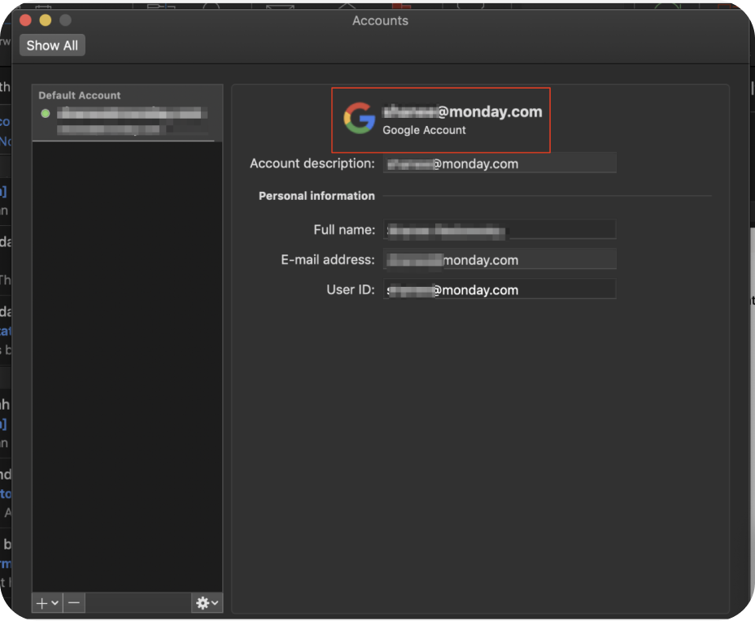755x621 pixels.
Task: Minimize the Accounts window
Action: (46, 20)
